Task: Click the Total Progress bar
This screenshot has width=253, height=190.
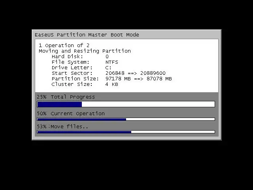Action: click(x=126, y=104)
